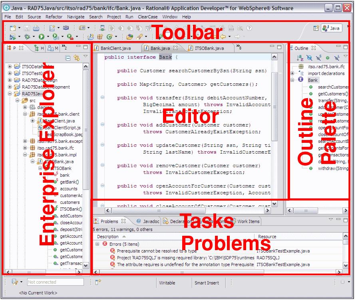Screen dimensions: 356x300
Task: Click the Run External Tools icon
Action: 70,37
